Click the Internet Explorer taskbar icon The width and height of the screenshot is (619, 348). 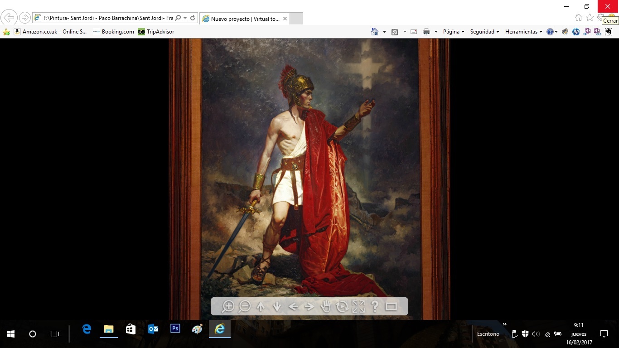tap(220, 329)
